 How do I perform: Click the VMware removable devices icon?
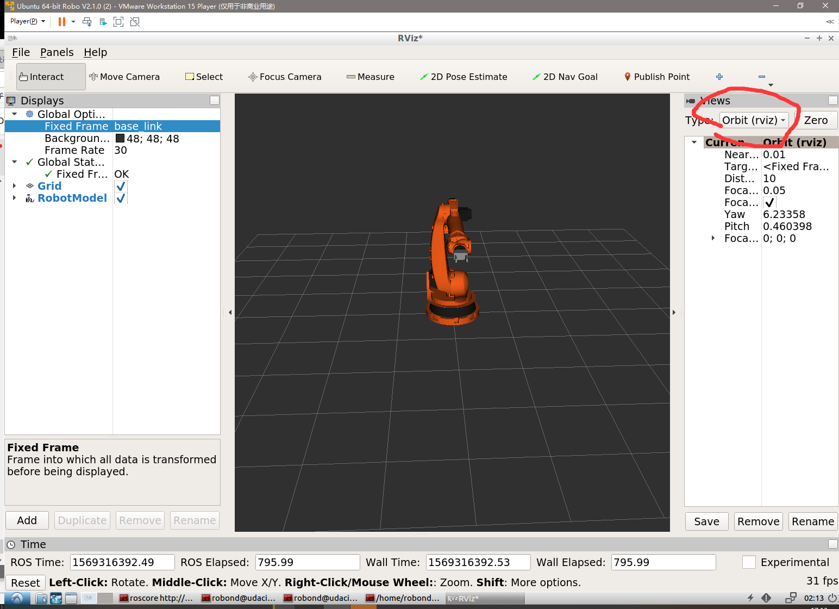point(103,22)
